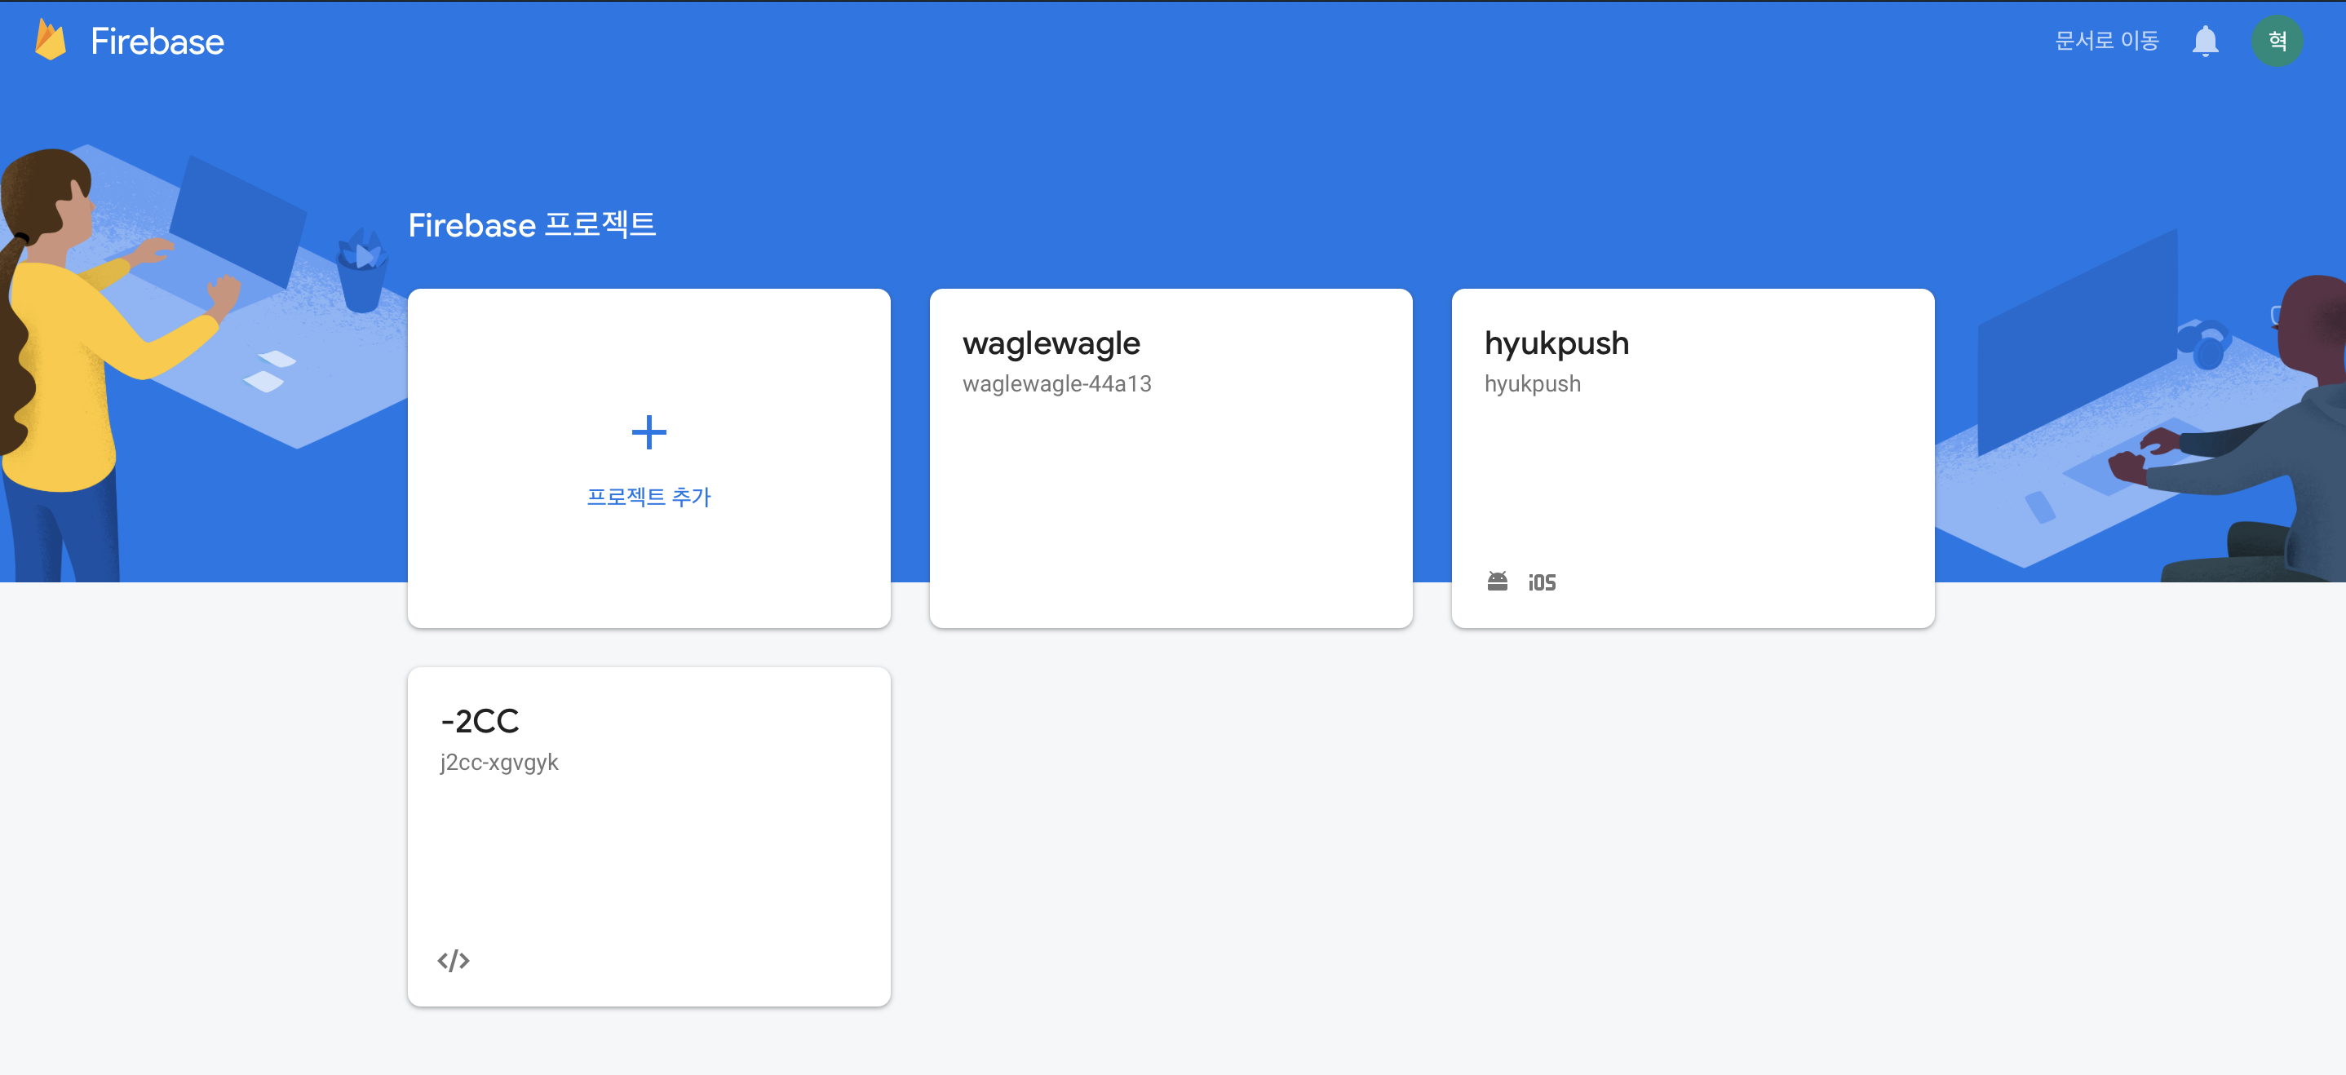
Task: Click the Firebase wordmark in header
Action: tap(157, 42)
